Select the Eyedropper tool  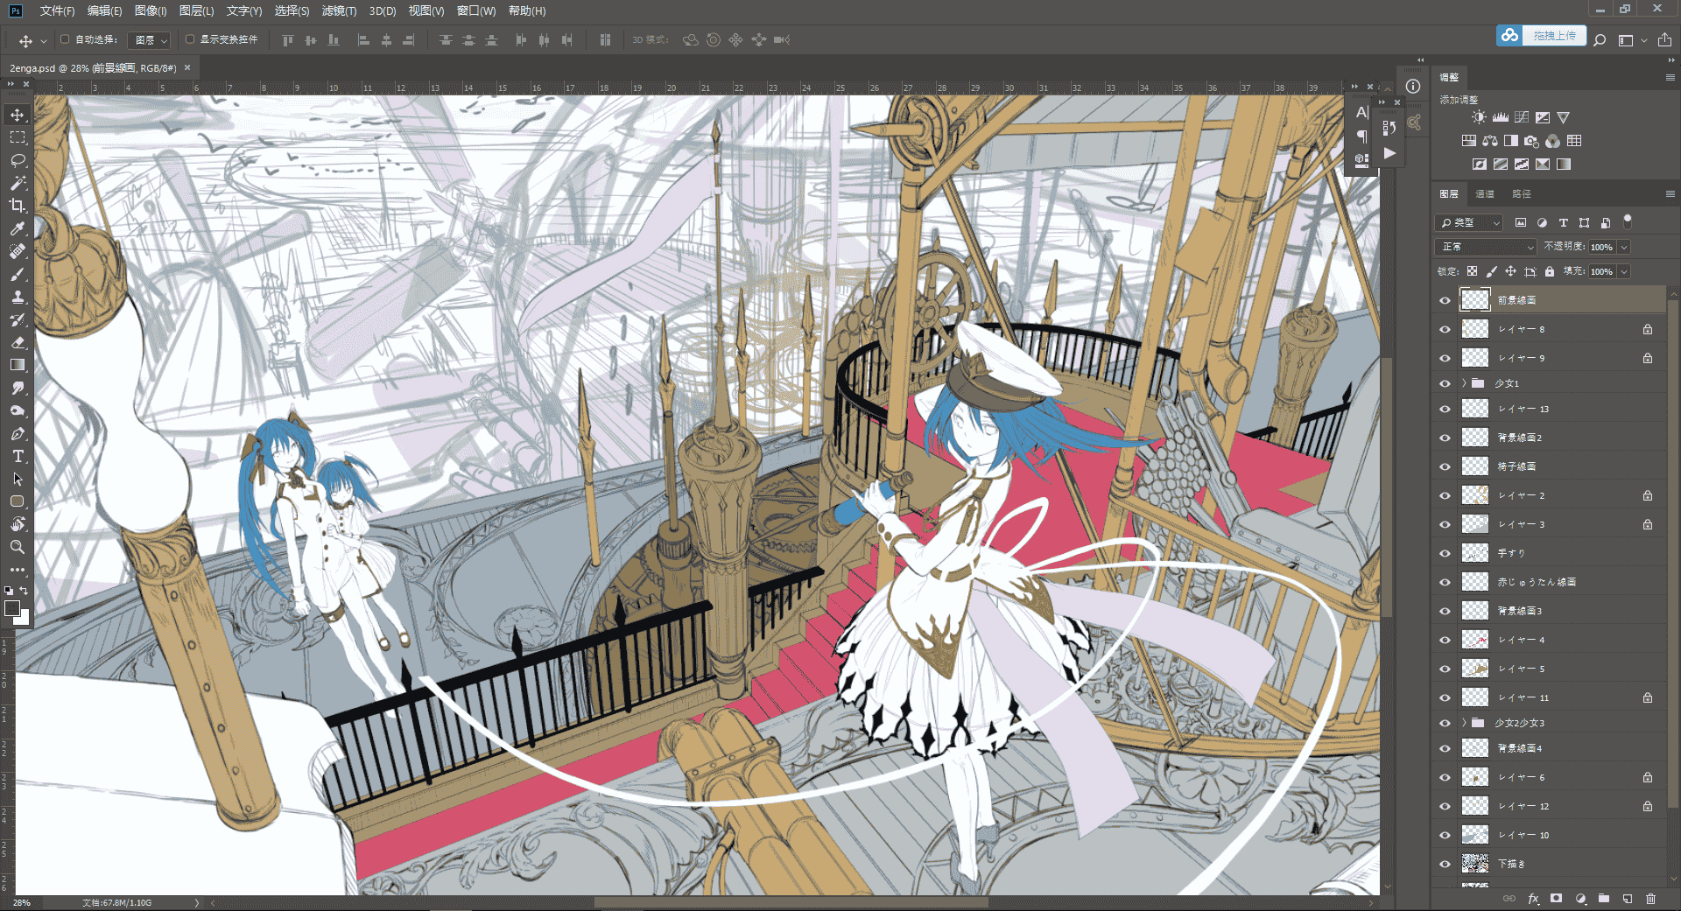(18, 228)
